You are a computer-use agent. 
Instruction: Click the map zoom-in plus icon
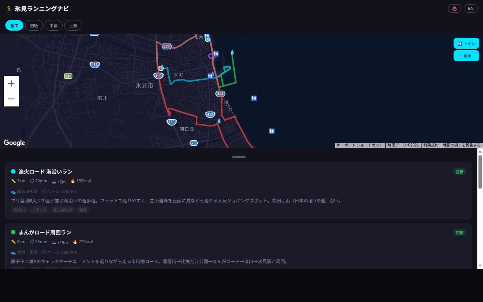click(x=11, y=83)
